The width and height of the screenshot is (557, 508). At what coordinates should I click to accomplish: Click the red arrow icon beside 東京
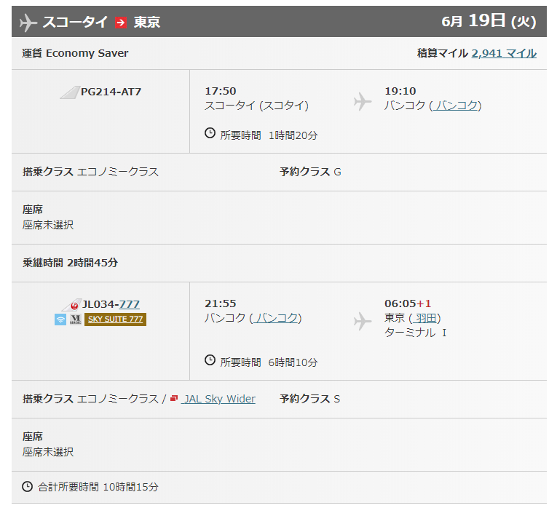[120, 23]
